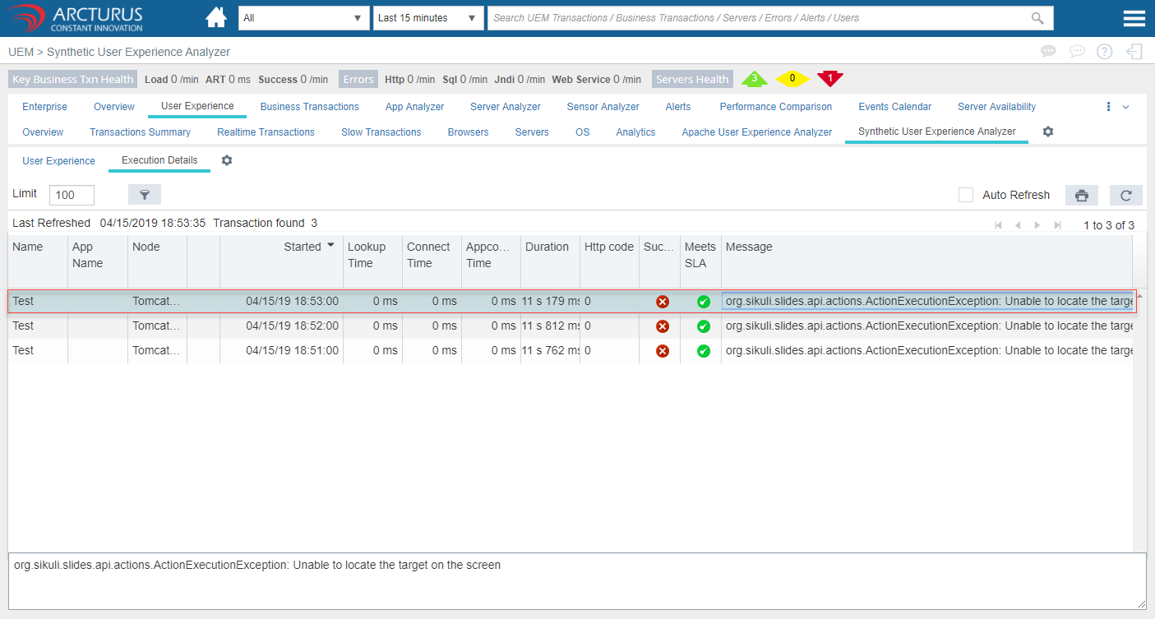Enable the Auto Refresh checkbox

pos(966,195)
